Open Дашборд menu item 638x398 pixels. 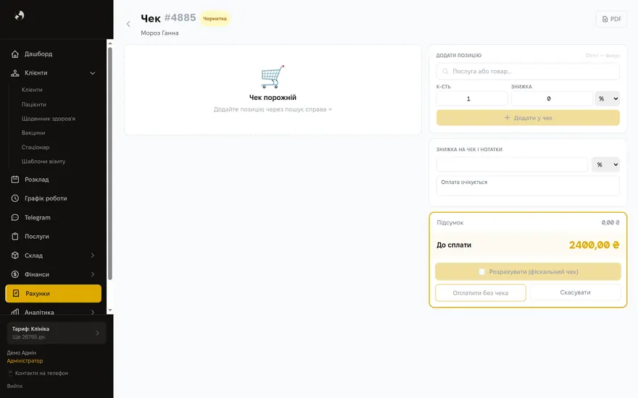pyautogui.click(x=54, y=54)
